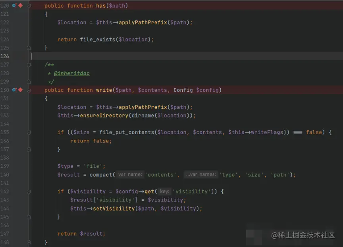Click the compact function call
343x247 pixels.
pyautogui.click(x=101, y=175)
